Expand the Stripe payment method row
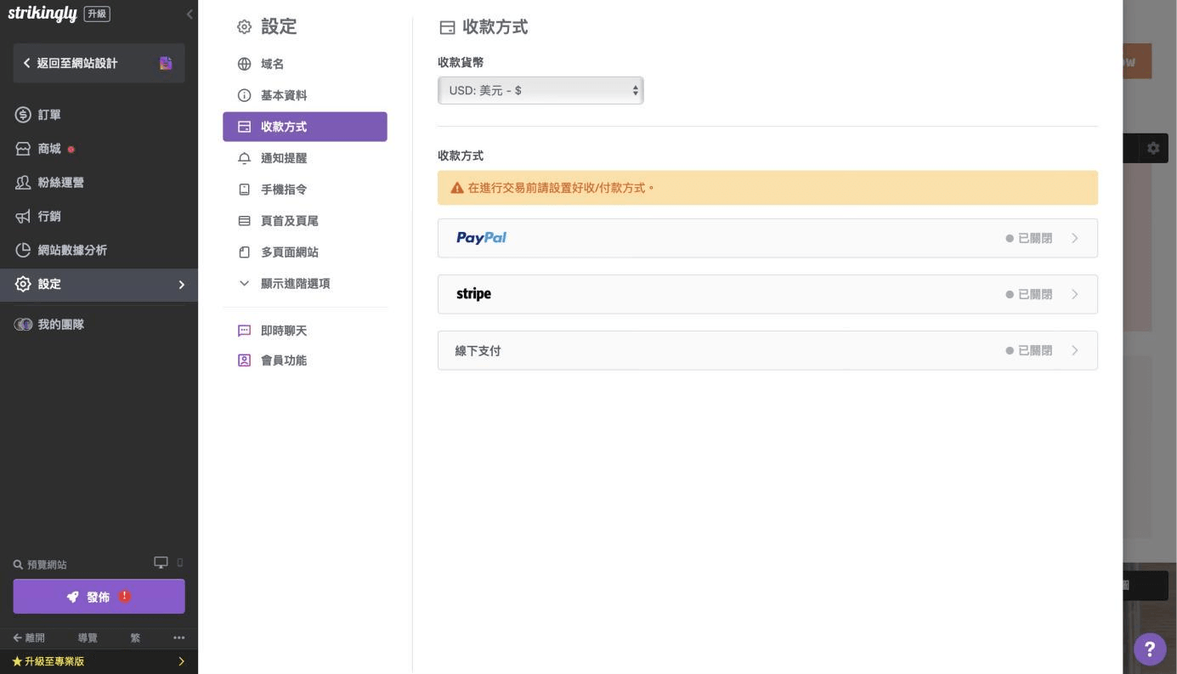Viewport: 1177px width, 674px height. point(767,294)
